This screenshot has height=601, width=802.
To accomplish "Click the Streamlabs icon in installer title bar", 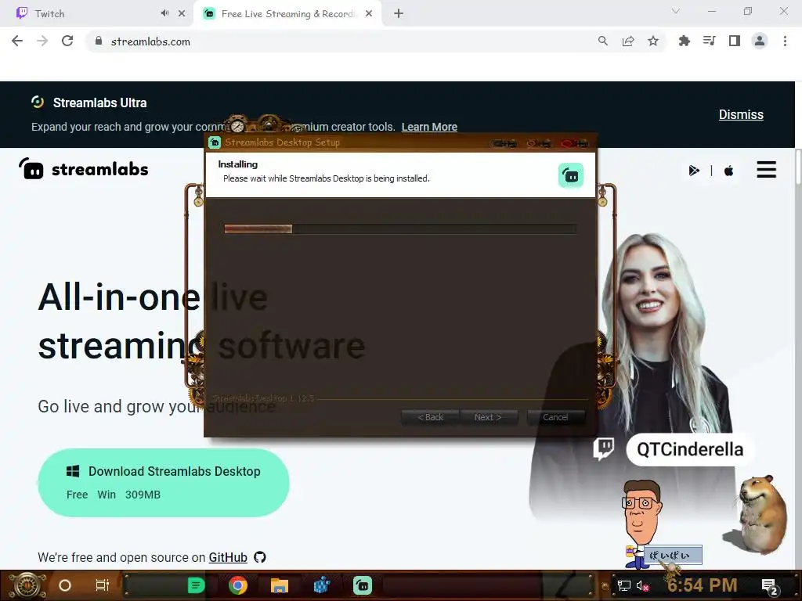I will (215, 142).
